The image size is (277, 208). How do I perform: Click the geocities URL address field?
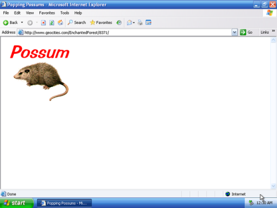[x=124, y=33]
